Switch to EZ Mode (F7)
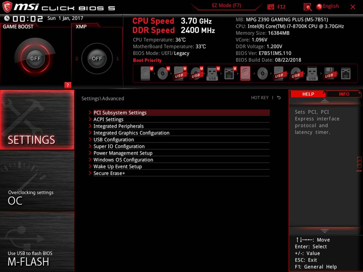Viewport: 363px width, 272px height. point(226,5)
